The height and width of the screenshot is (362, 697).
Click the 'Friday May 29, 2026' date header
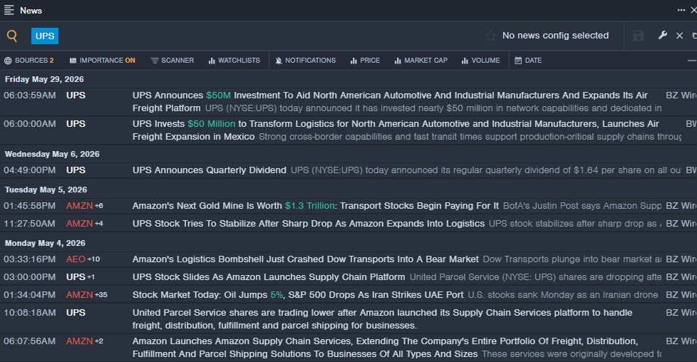coord(44,79)
